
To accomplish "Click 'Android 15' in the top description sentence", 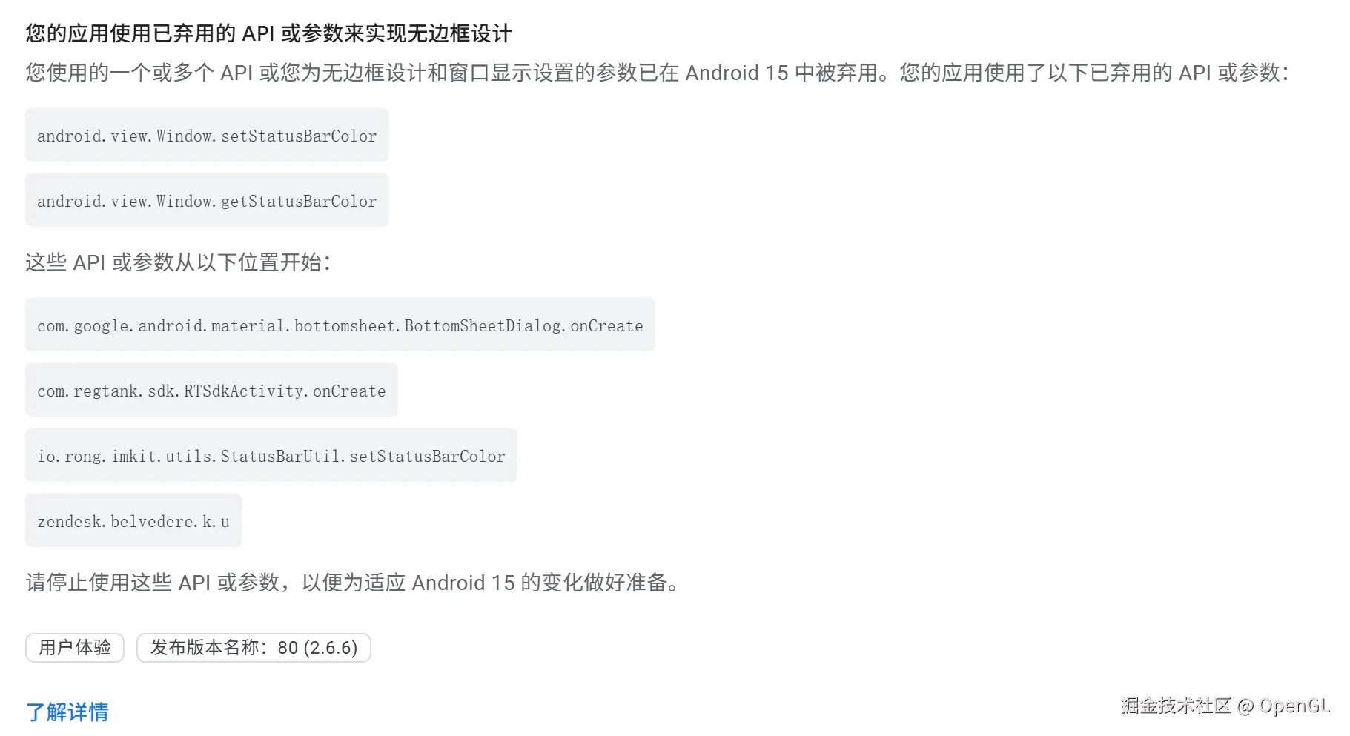I will (736, 73).
